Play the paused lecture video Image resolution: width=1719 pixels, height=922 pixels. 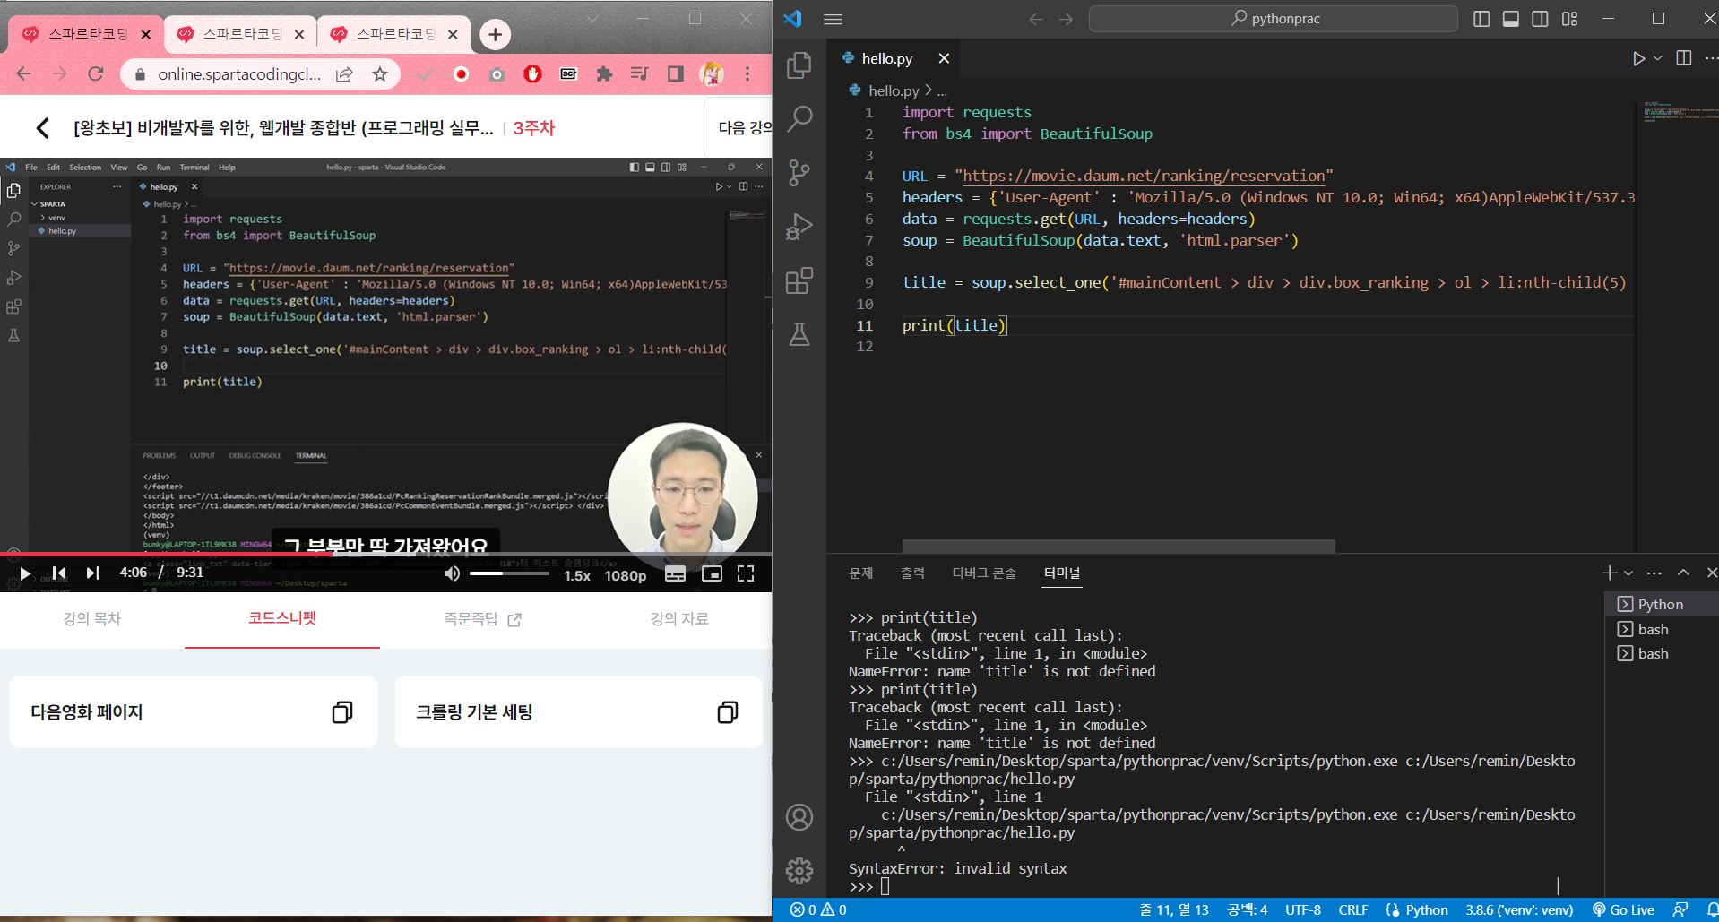click(25, 573)
